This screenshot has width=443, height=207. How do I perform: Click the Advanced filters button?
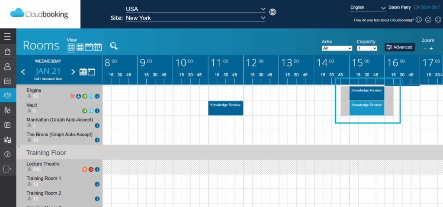tap(399, 47)
